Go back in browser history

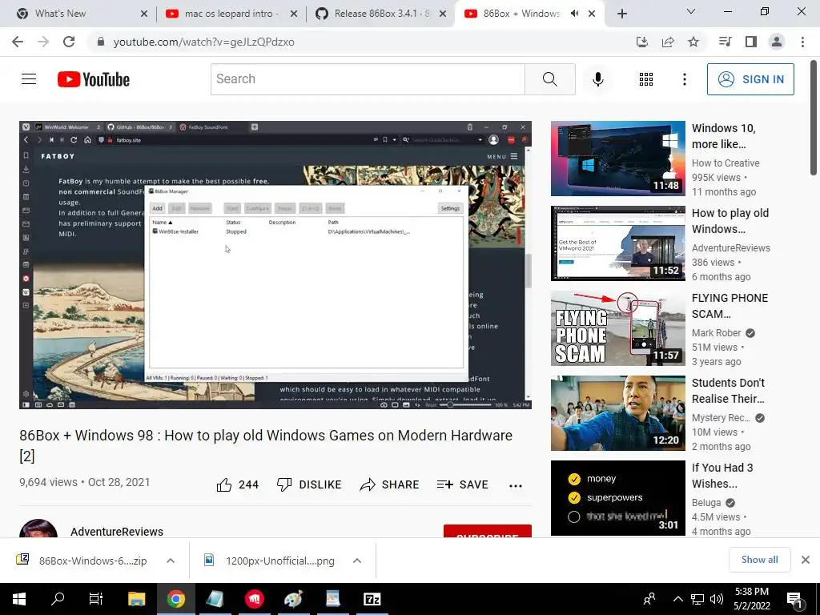(18, 42)
